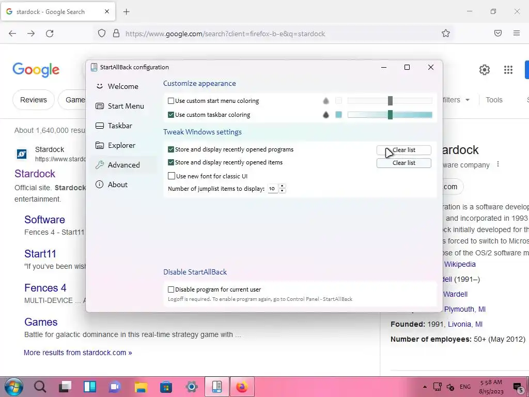Uncheck Use custom taskbar coloring
Viewport: 529px width, 397px height.
[x=170, y=115]
